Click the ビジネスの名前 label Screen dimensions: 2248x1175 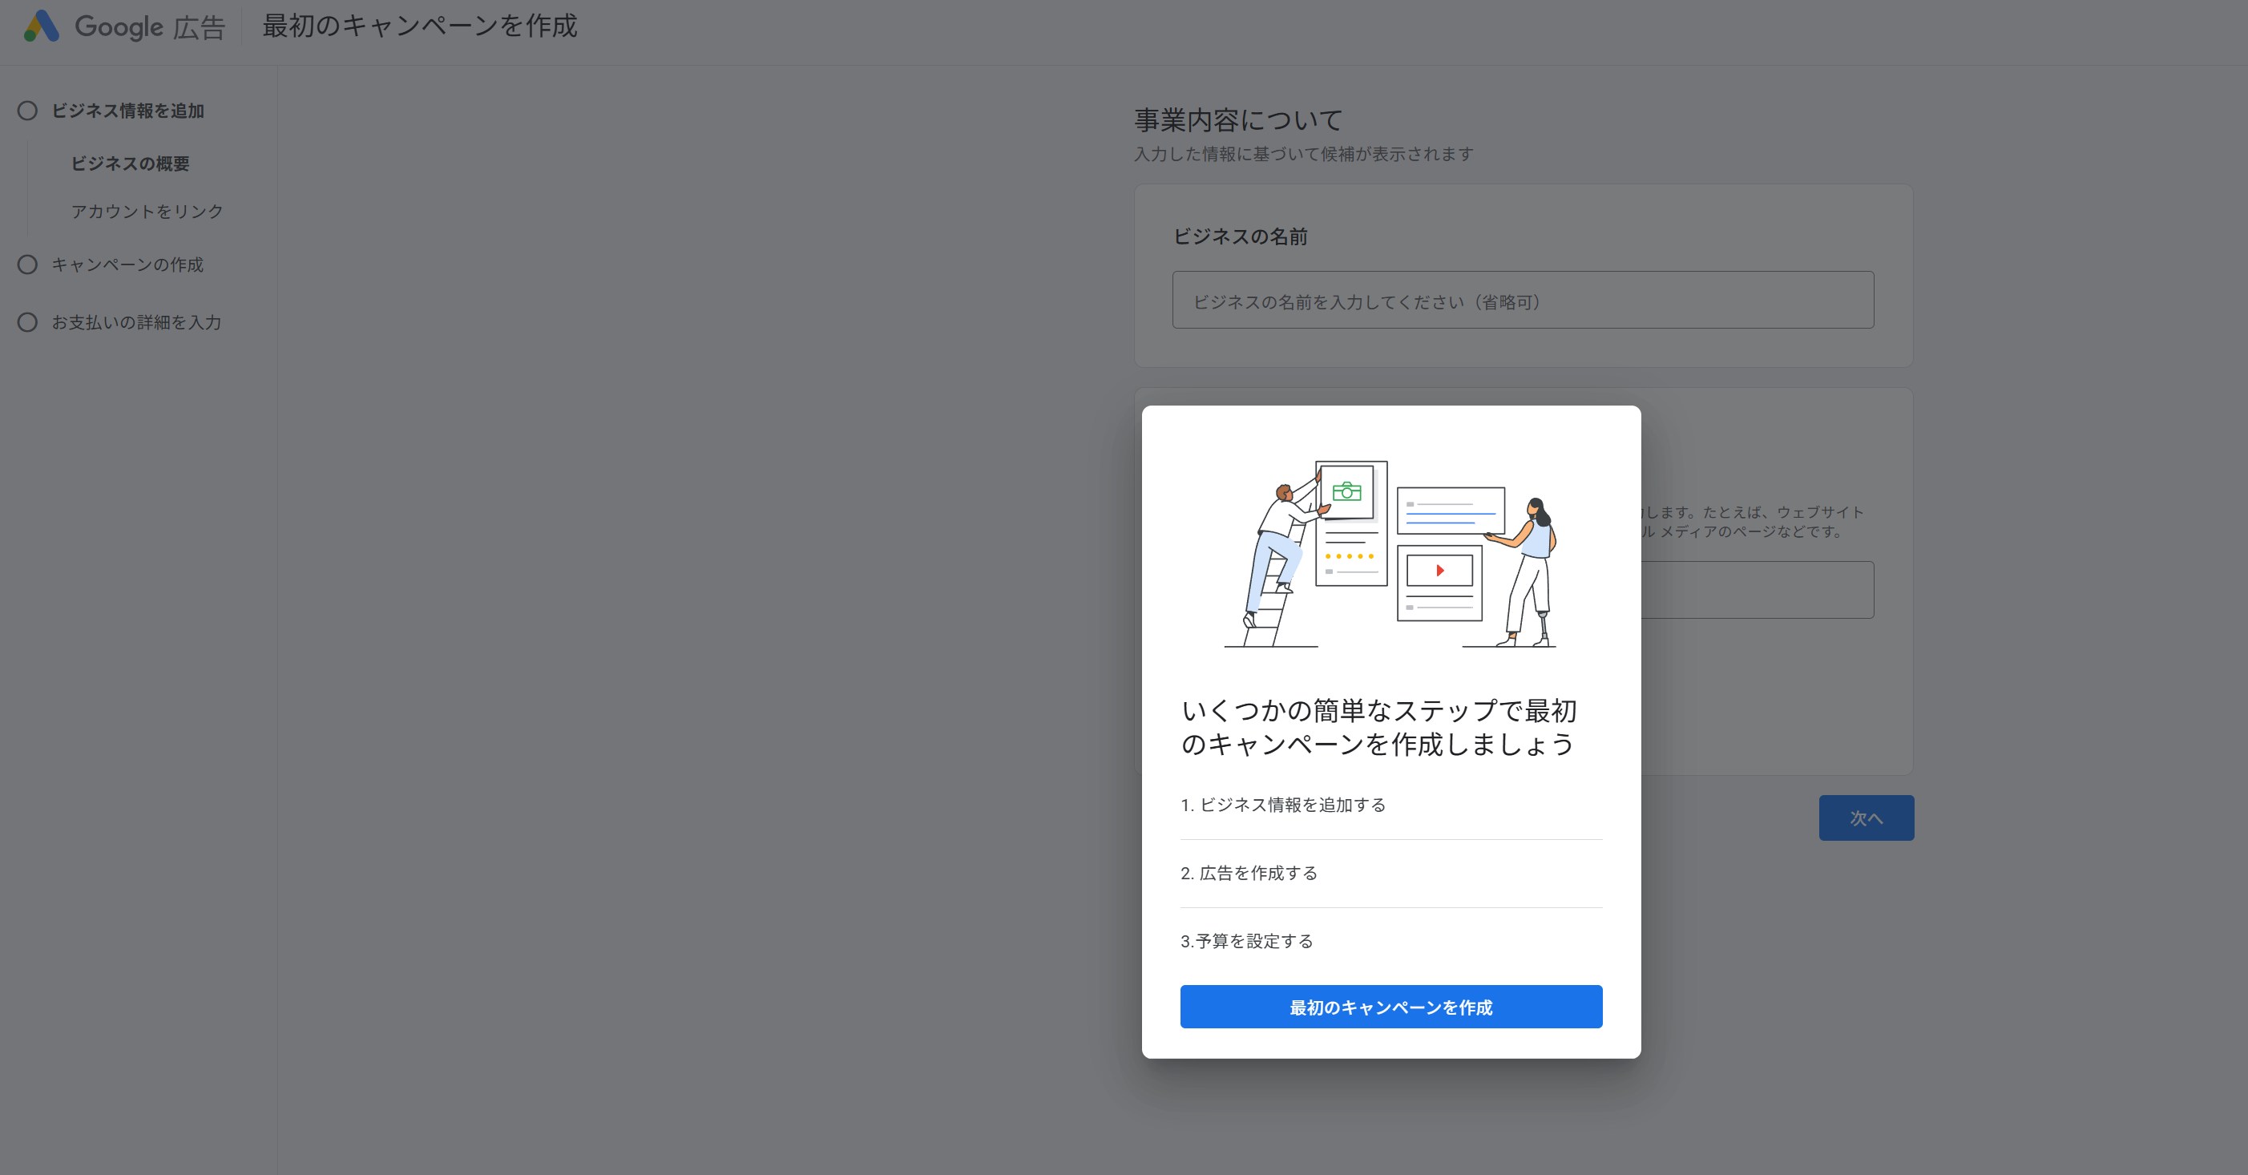(x=1240, y=236)
